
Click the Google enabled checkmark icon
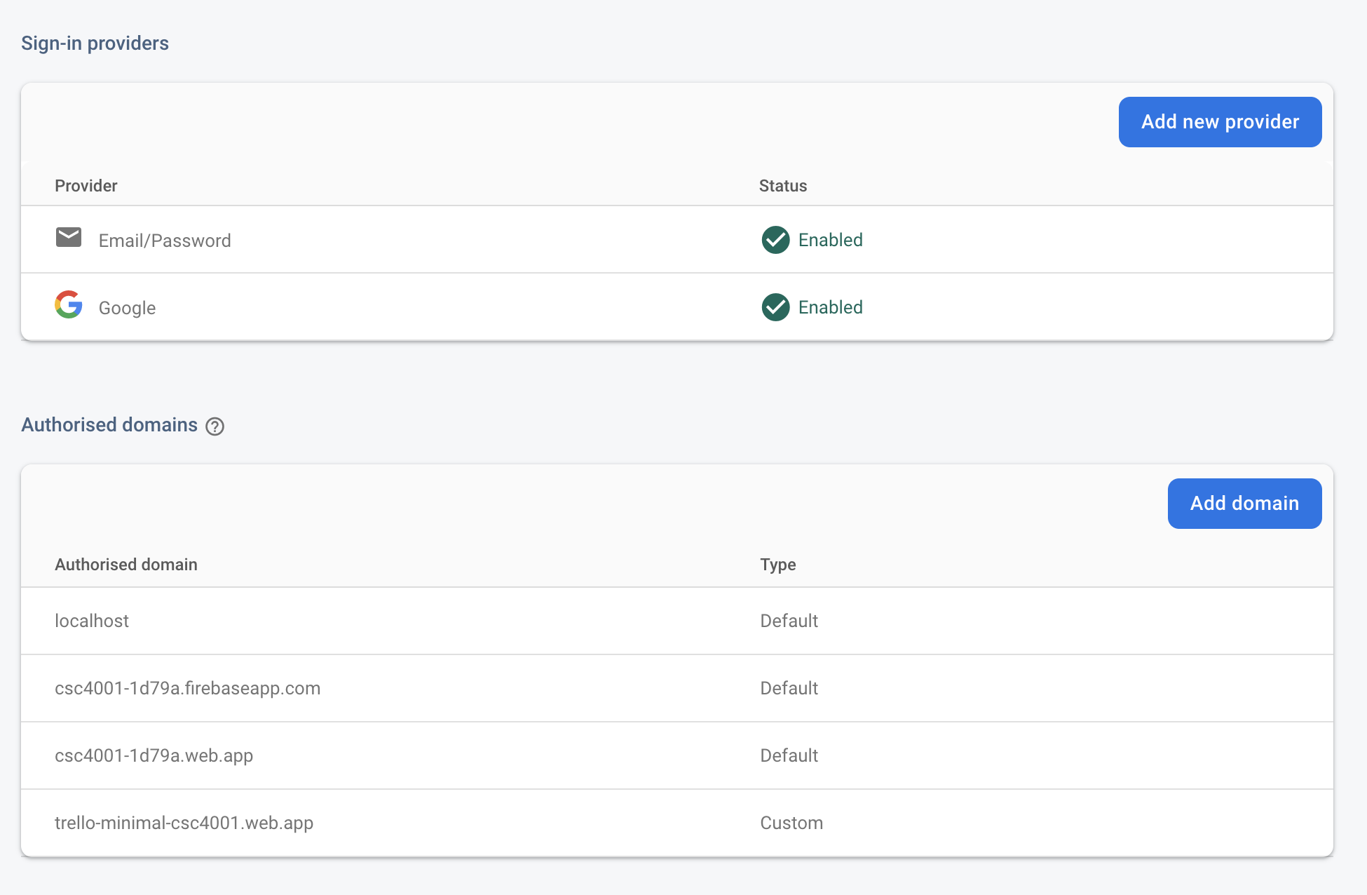(775, 307)
